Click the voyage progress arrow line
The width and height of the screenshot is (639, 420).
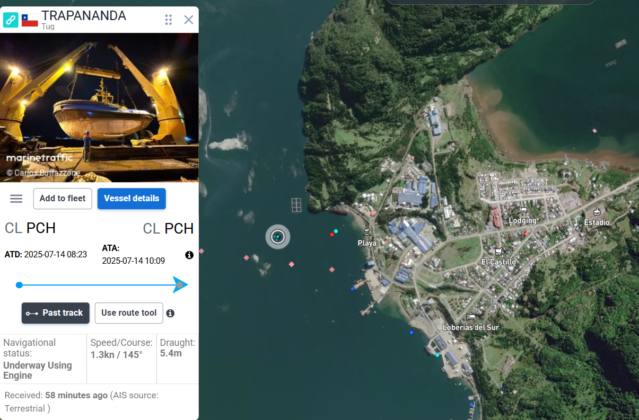(x=101, y=285)
